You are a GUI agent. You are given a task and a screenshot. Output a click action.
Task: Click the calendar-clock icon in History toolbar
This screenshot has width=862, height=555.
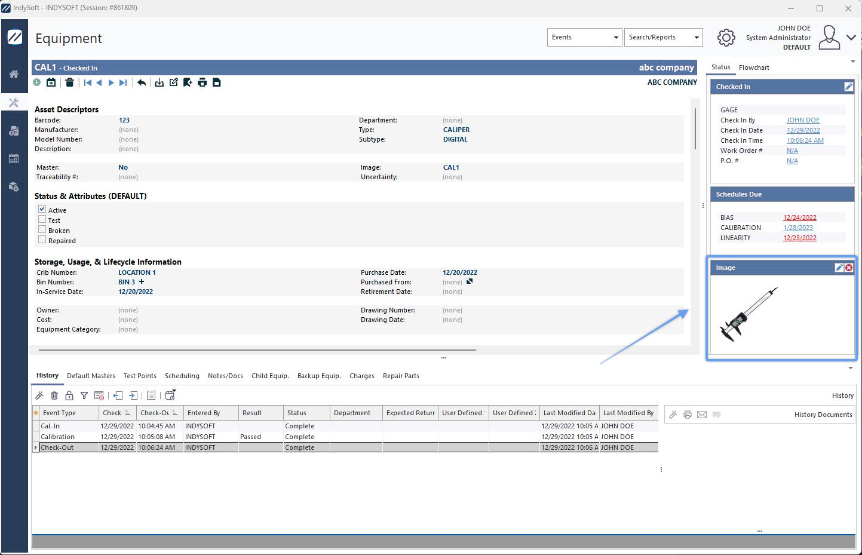pyautogui.click(x=99, y=395)
